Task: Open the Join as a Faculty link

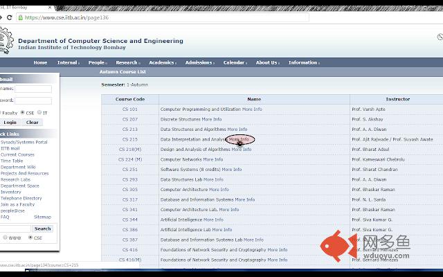Action: [17, 204]
